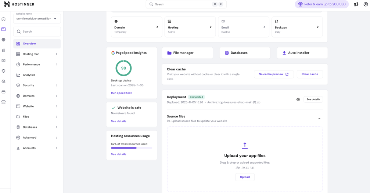This screenshot has width=370, height=193.
Task: Click the upload arrow icon
Action: [x=245, y=146]
